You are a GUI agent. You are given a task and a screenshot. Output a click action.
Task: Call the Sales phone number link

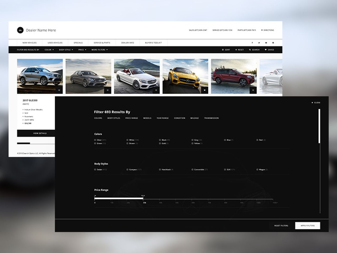pyautogui.click(x=198, y=30)
